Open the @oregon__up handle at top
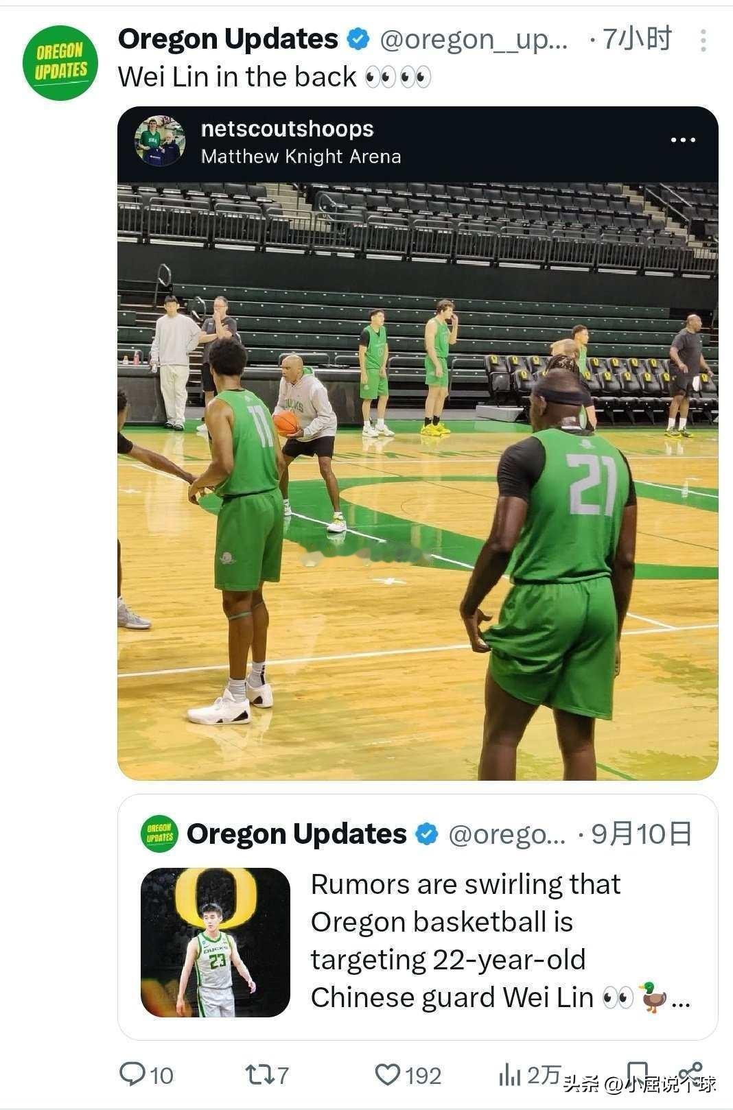This screenshot has height=1110, width=733. click(474, 40)
